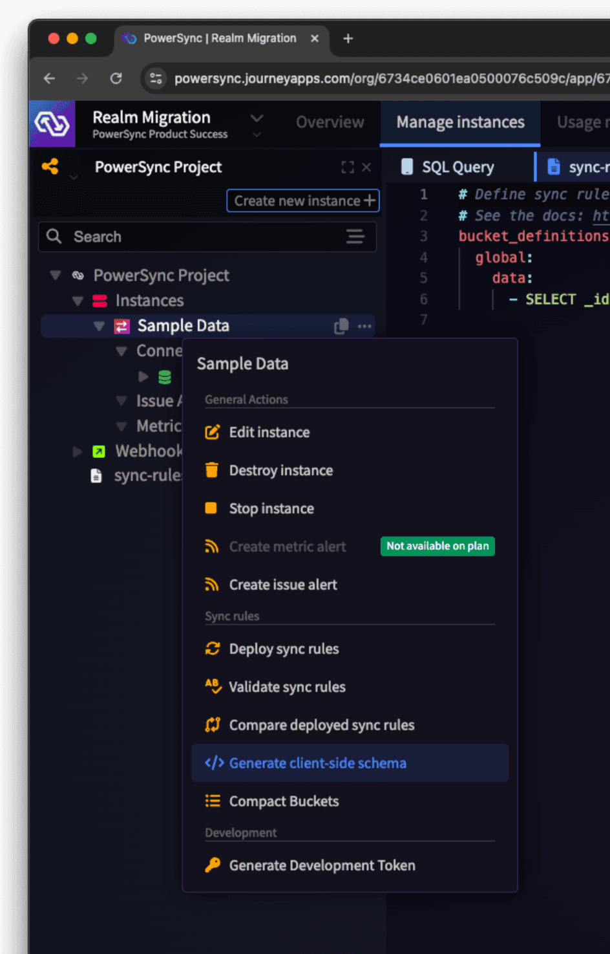Select Generate client-side schema
Screen dimensions: 610x954
(x=350, y=763)
